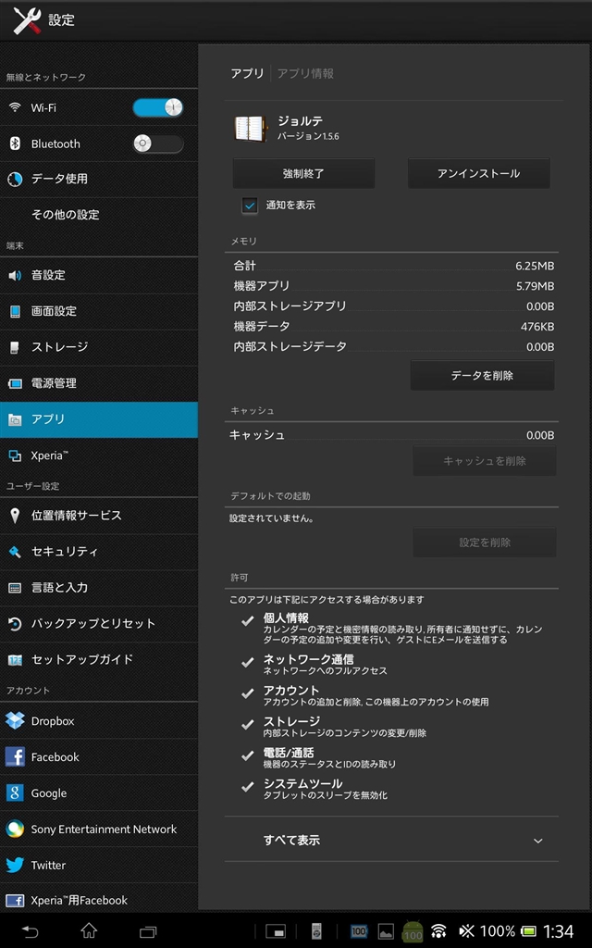Tap the 位置情報サービス pin icon

coord(15,516)
